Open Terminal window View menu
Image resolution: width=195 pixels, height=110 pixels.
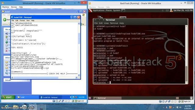[106, 23]
